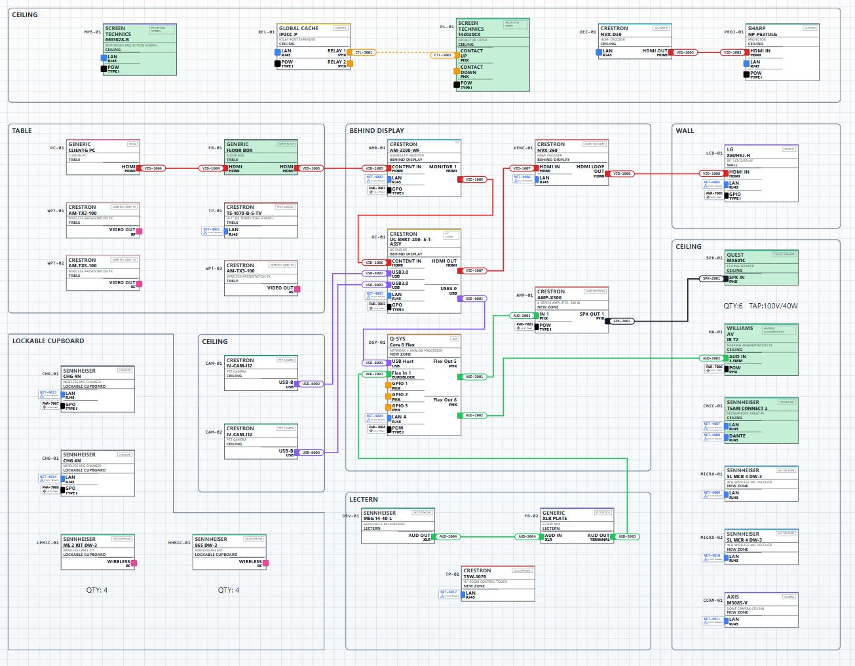Select the AXIS M3085-V dome camera block

tap(762, 611)
